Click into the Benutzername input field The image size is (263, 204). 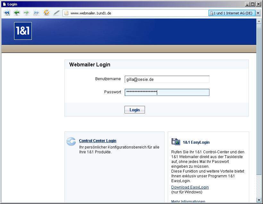(x=167, y=79)
